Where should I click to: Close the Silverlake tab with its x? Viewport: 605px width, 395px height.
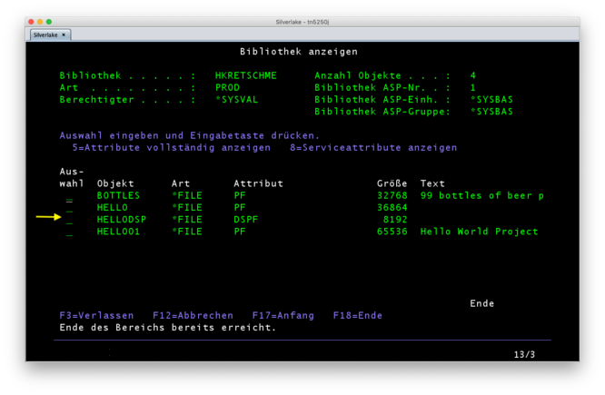point(64,35)
